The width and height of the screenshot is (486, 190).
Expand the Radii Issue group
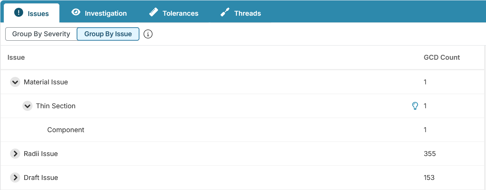point(15,154)
